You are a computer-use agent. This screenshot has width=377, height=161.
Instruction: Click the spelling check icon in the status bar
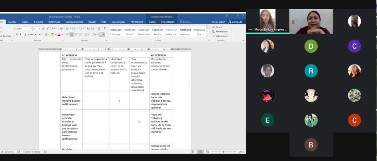click(x=19, y=152)
